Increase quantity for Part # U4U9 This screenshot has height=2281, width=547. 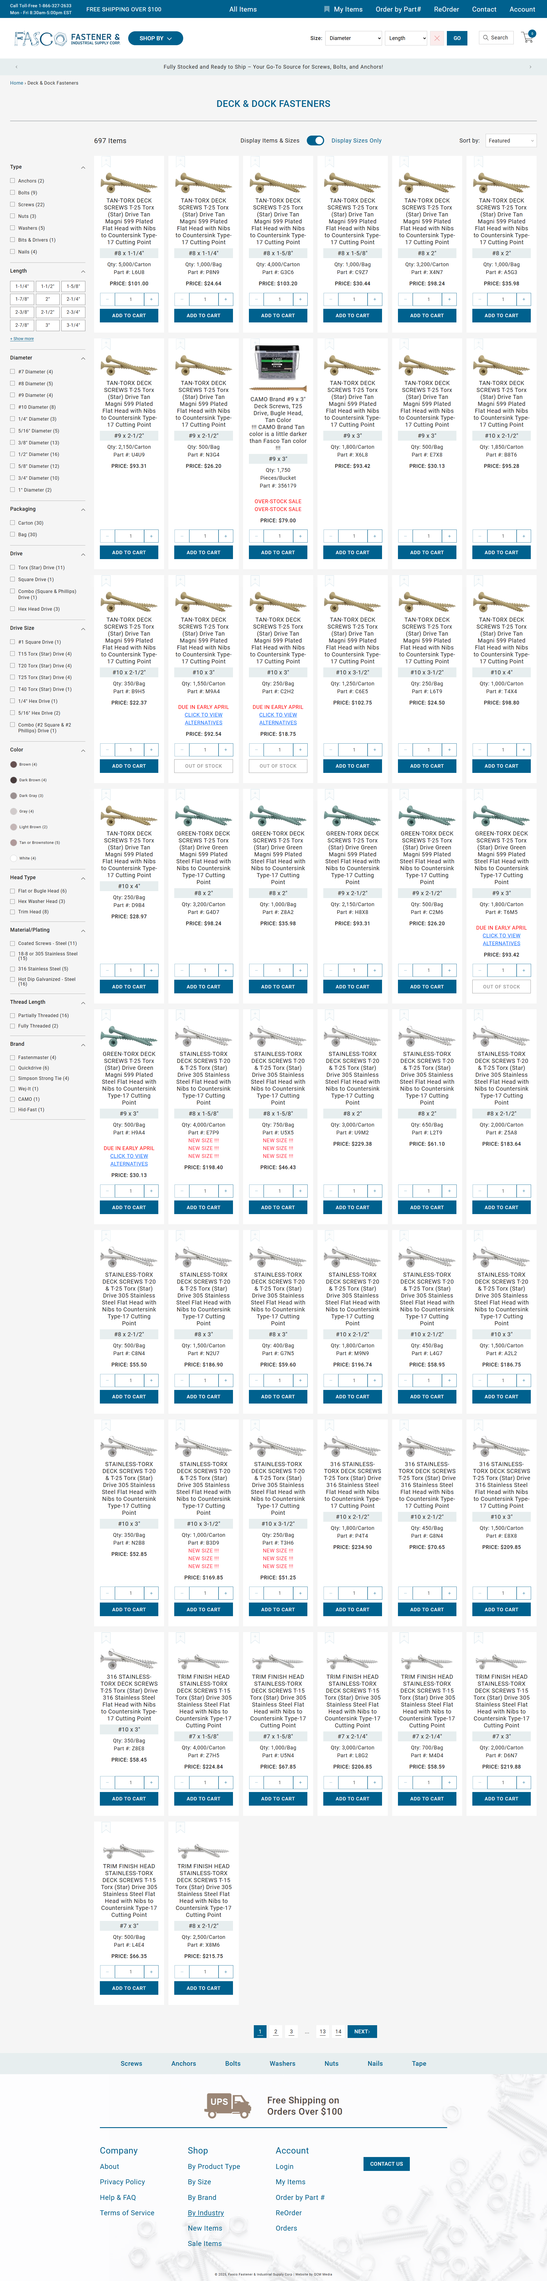(x=151, y=536)
